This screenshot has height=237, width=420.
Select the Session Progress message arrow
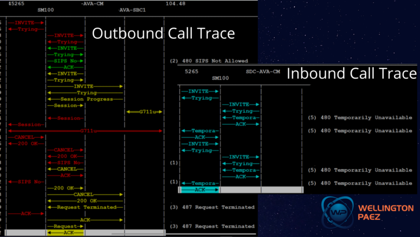pos(85,99)
